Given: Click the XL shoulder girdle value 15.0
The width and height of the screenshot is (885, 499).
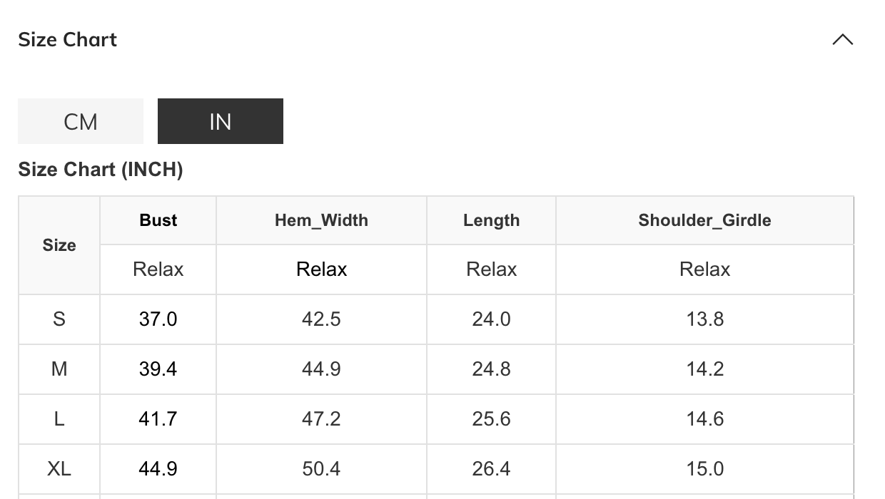Looking at the screenshot, I should [x=704, y=469].
